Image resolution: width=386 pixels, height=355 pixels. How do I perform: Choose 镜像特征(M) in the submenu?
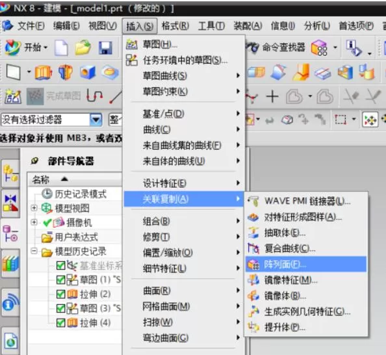point(306,280)
